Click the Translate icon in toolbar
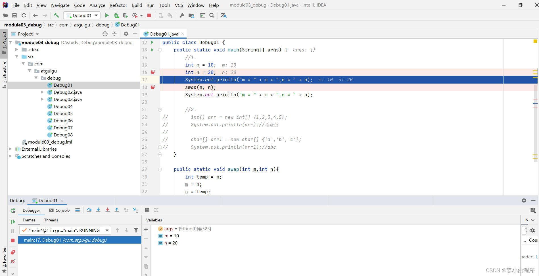This screenshot has height=276, width=539. [224, 15]
